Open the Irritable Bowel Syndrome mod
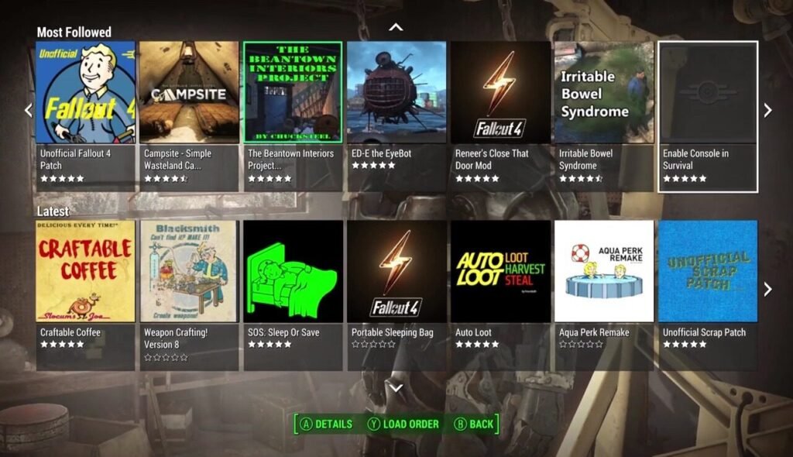 [604, 116]
